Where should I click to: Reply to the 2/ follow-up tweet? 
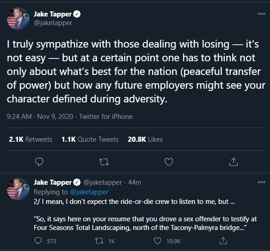tap(38, 241)
